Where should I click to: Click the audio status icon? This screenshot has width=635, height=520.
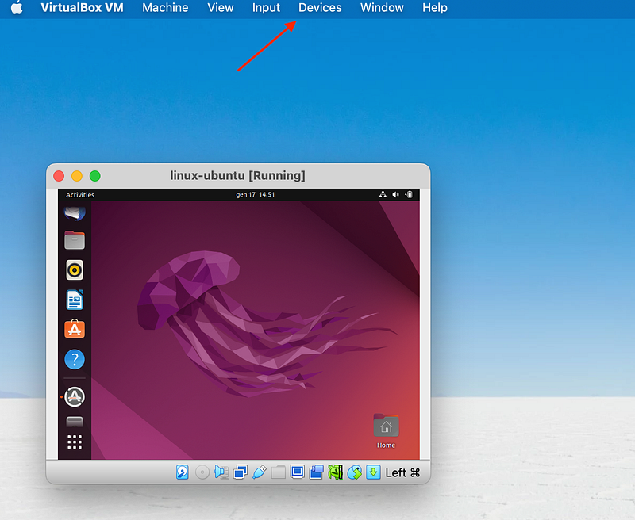221,472
